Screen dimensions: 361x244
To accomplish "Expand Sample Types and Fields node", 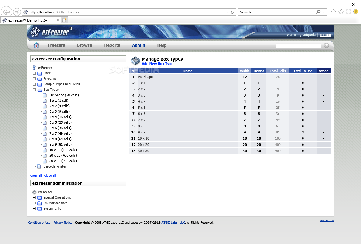I will click(34, 84).
